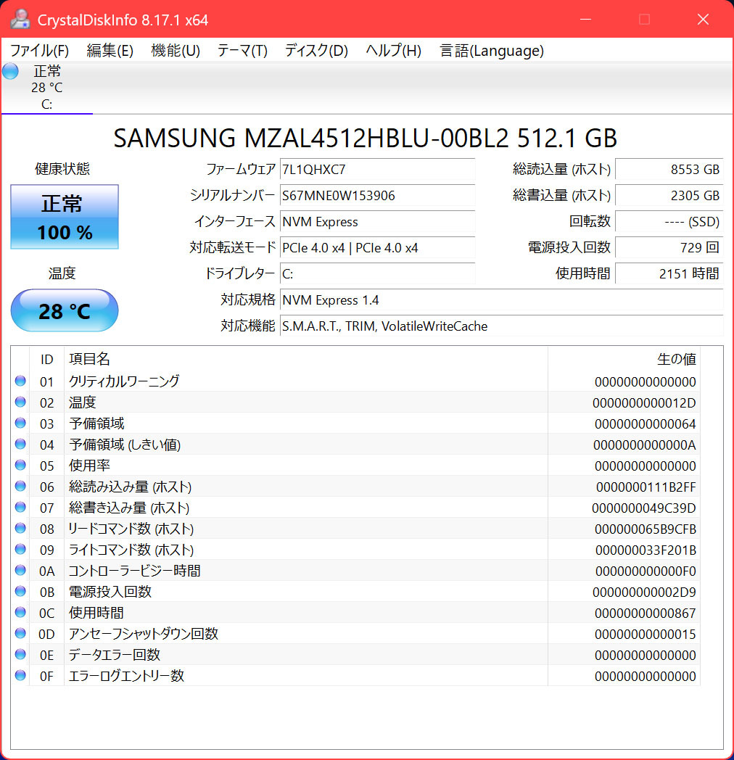
Task: Click status orb for 07 総書き込み量 row
Action: (20, 507)
